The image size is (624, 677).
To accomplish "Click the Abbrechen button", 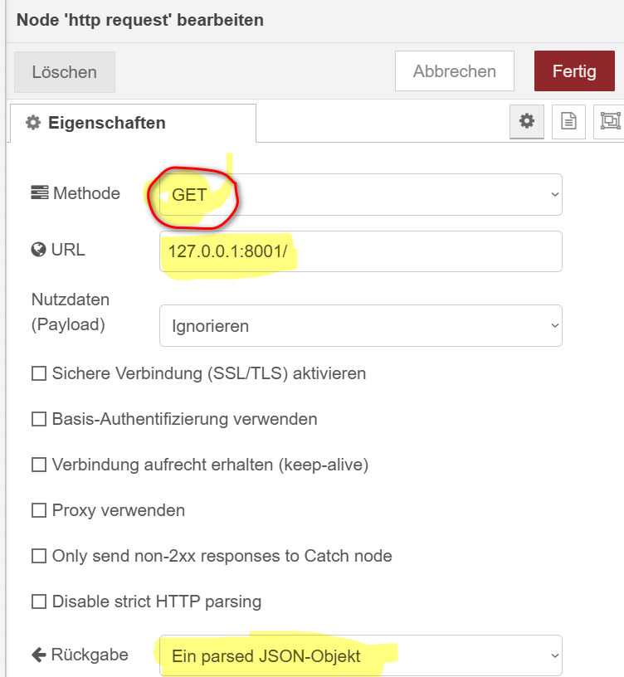I will click(454, 71).
